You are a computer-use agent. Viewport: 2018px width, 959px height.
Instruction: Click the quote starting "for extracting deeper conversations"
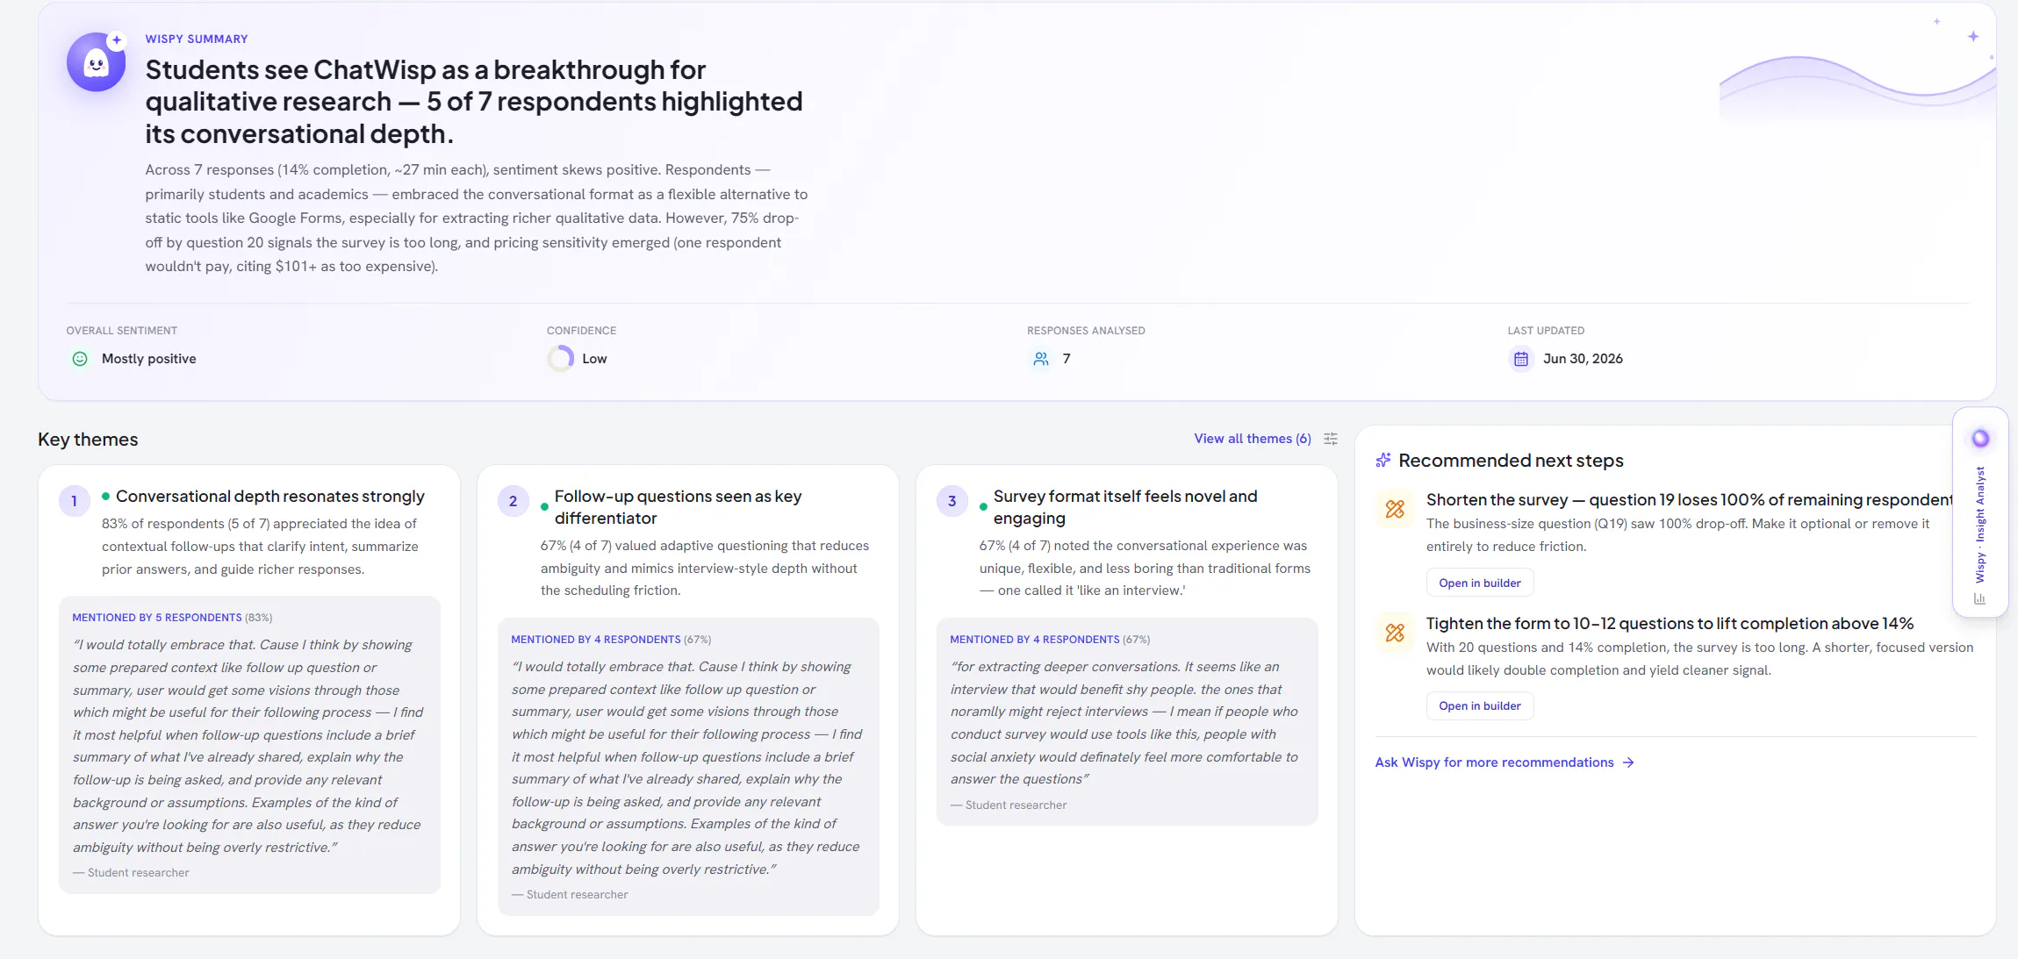(1124, 723)
